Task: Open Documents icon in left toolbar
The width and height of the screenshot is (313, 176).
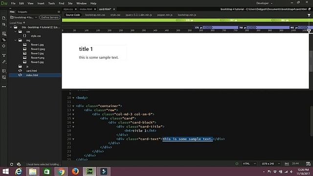Action: pyautogui.click(x=4, y=18)
